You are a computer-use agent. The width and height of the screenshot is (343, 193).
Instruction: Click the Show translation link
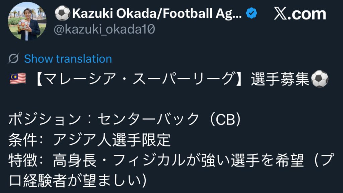tap(68, 59)
